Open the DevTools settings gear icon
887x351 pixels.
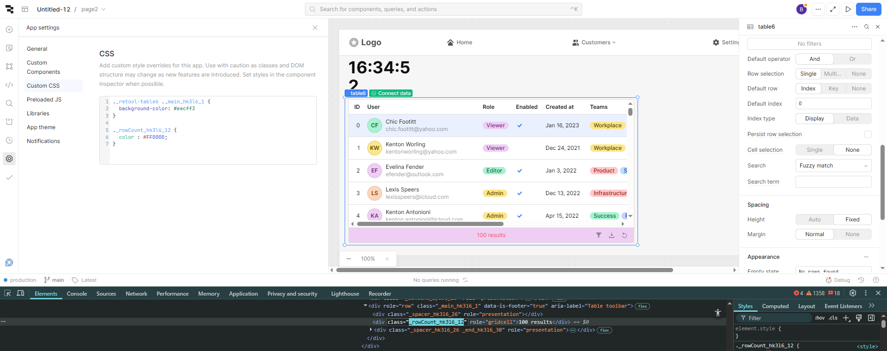[853, 293]
